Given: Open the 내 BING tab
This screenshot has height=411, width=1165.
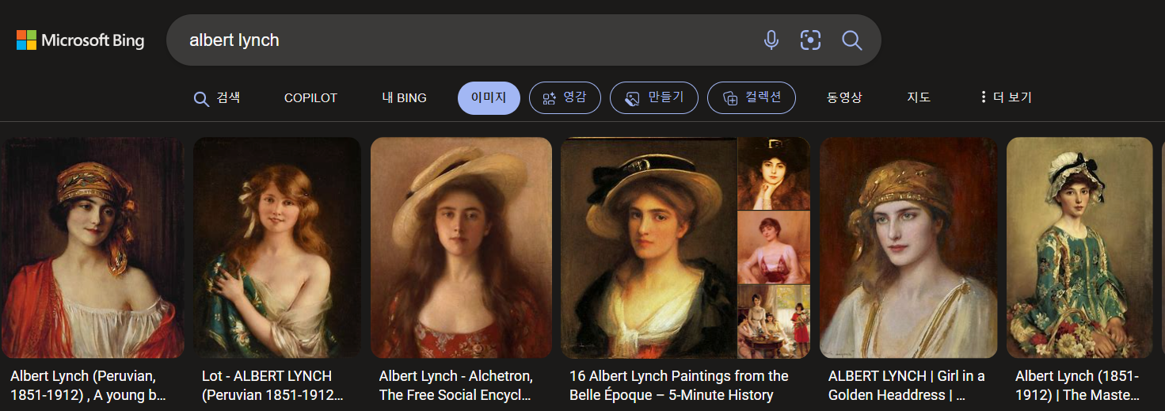Looking at the screenshot, I should 404,98.
